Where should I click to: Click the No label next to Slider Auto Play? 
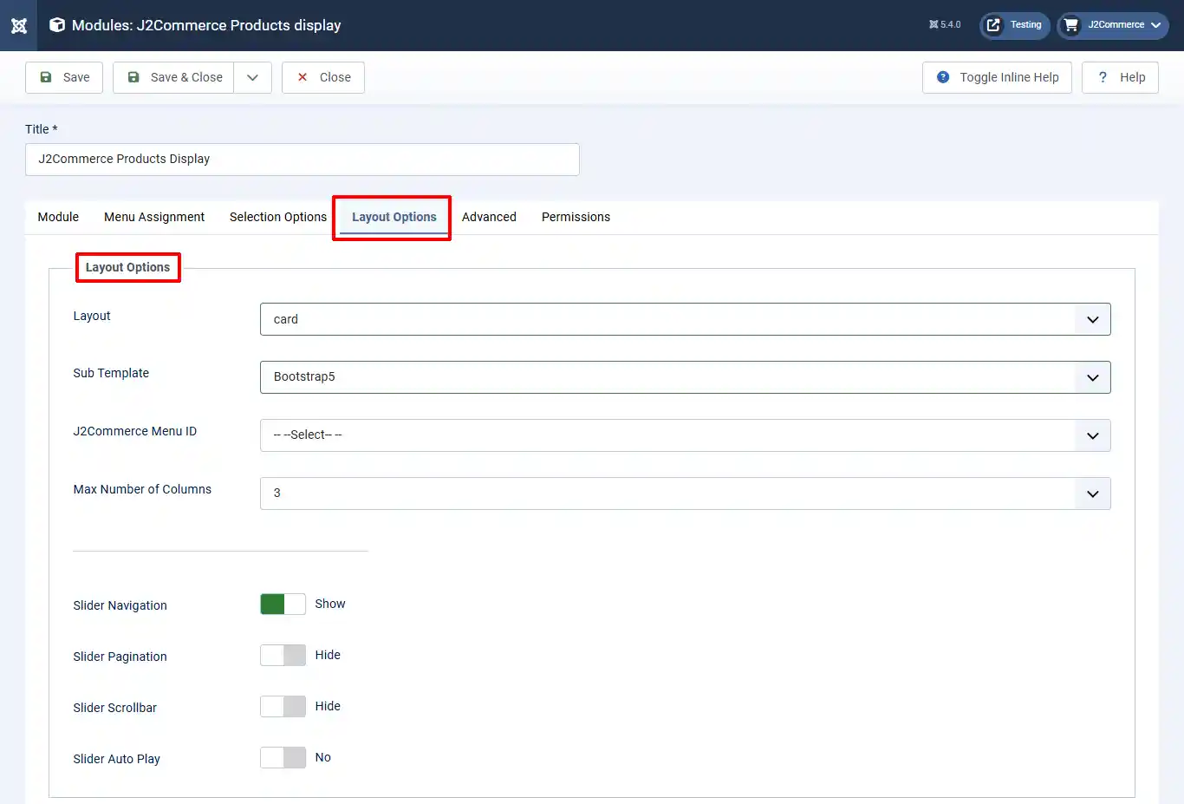pos(323,757)
